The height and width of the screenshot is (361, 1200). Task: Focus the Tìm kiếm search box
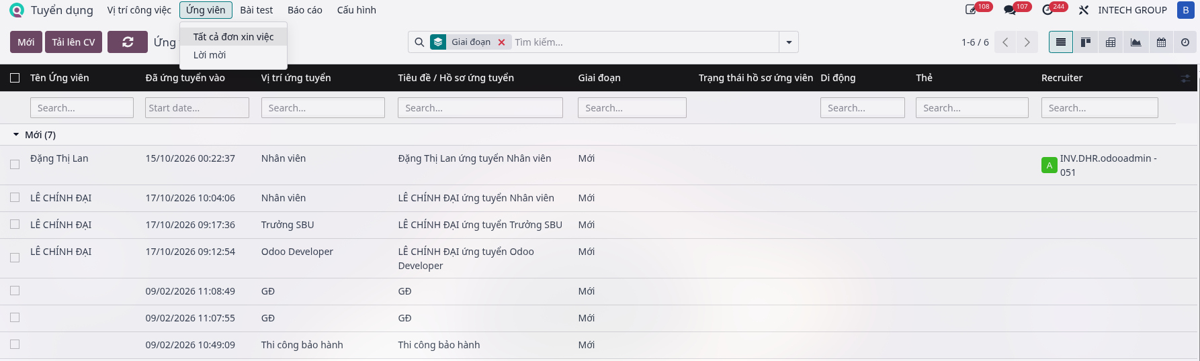(645, 42)
